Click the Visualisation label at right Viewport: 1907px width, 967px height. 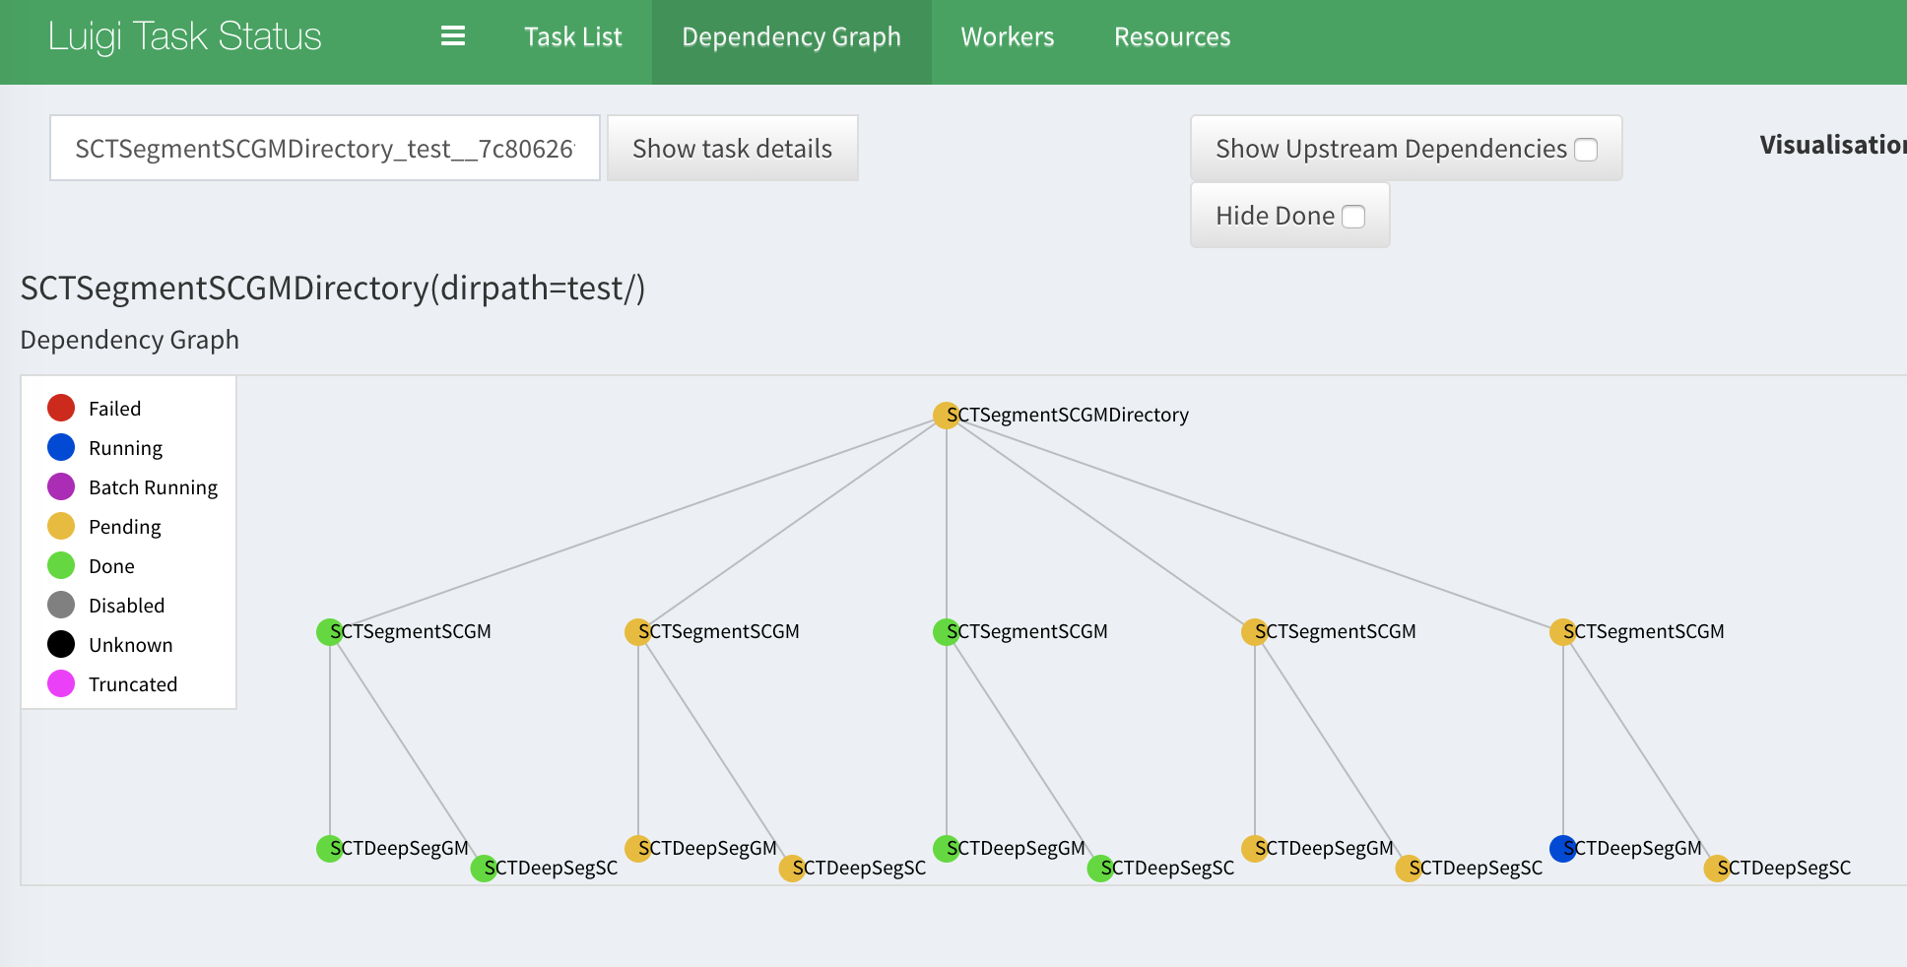pos(1833,145)
